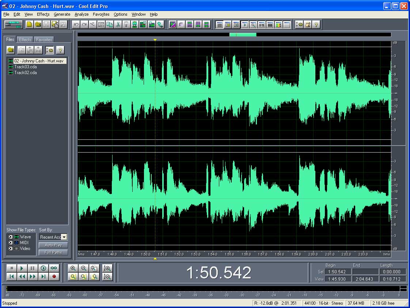The width and height of the screenshot is (410, 308).
Task: Open toolbar help question mark icon
Action: [316, 24]
